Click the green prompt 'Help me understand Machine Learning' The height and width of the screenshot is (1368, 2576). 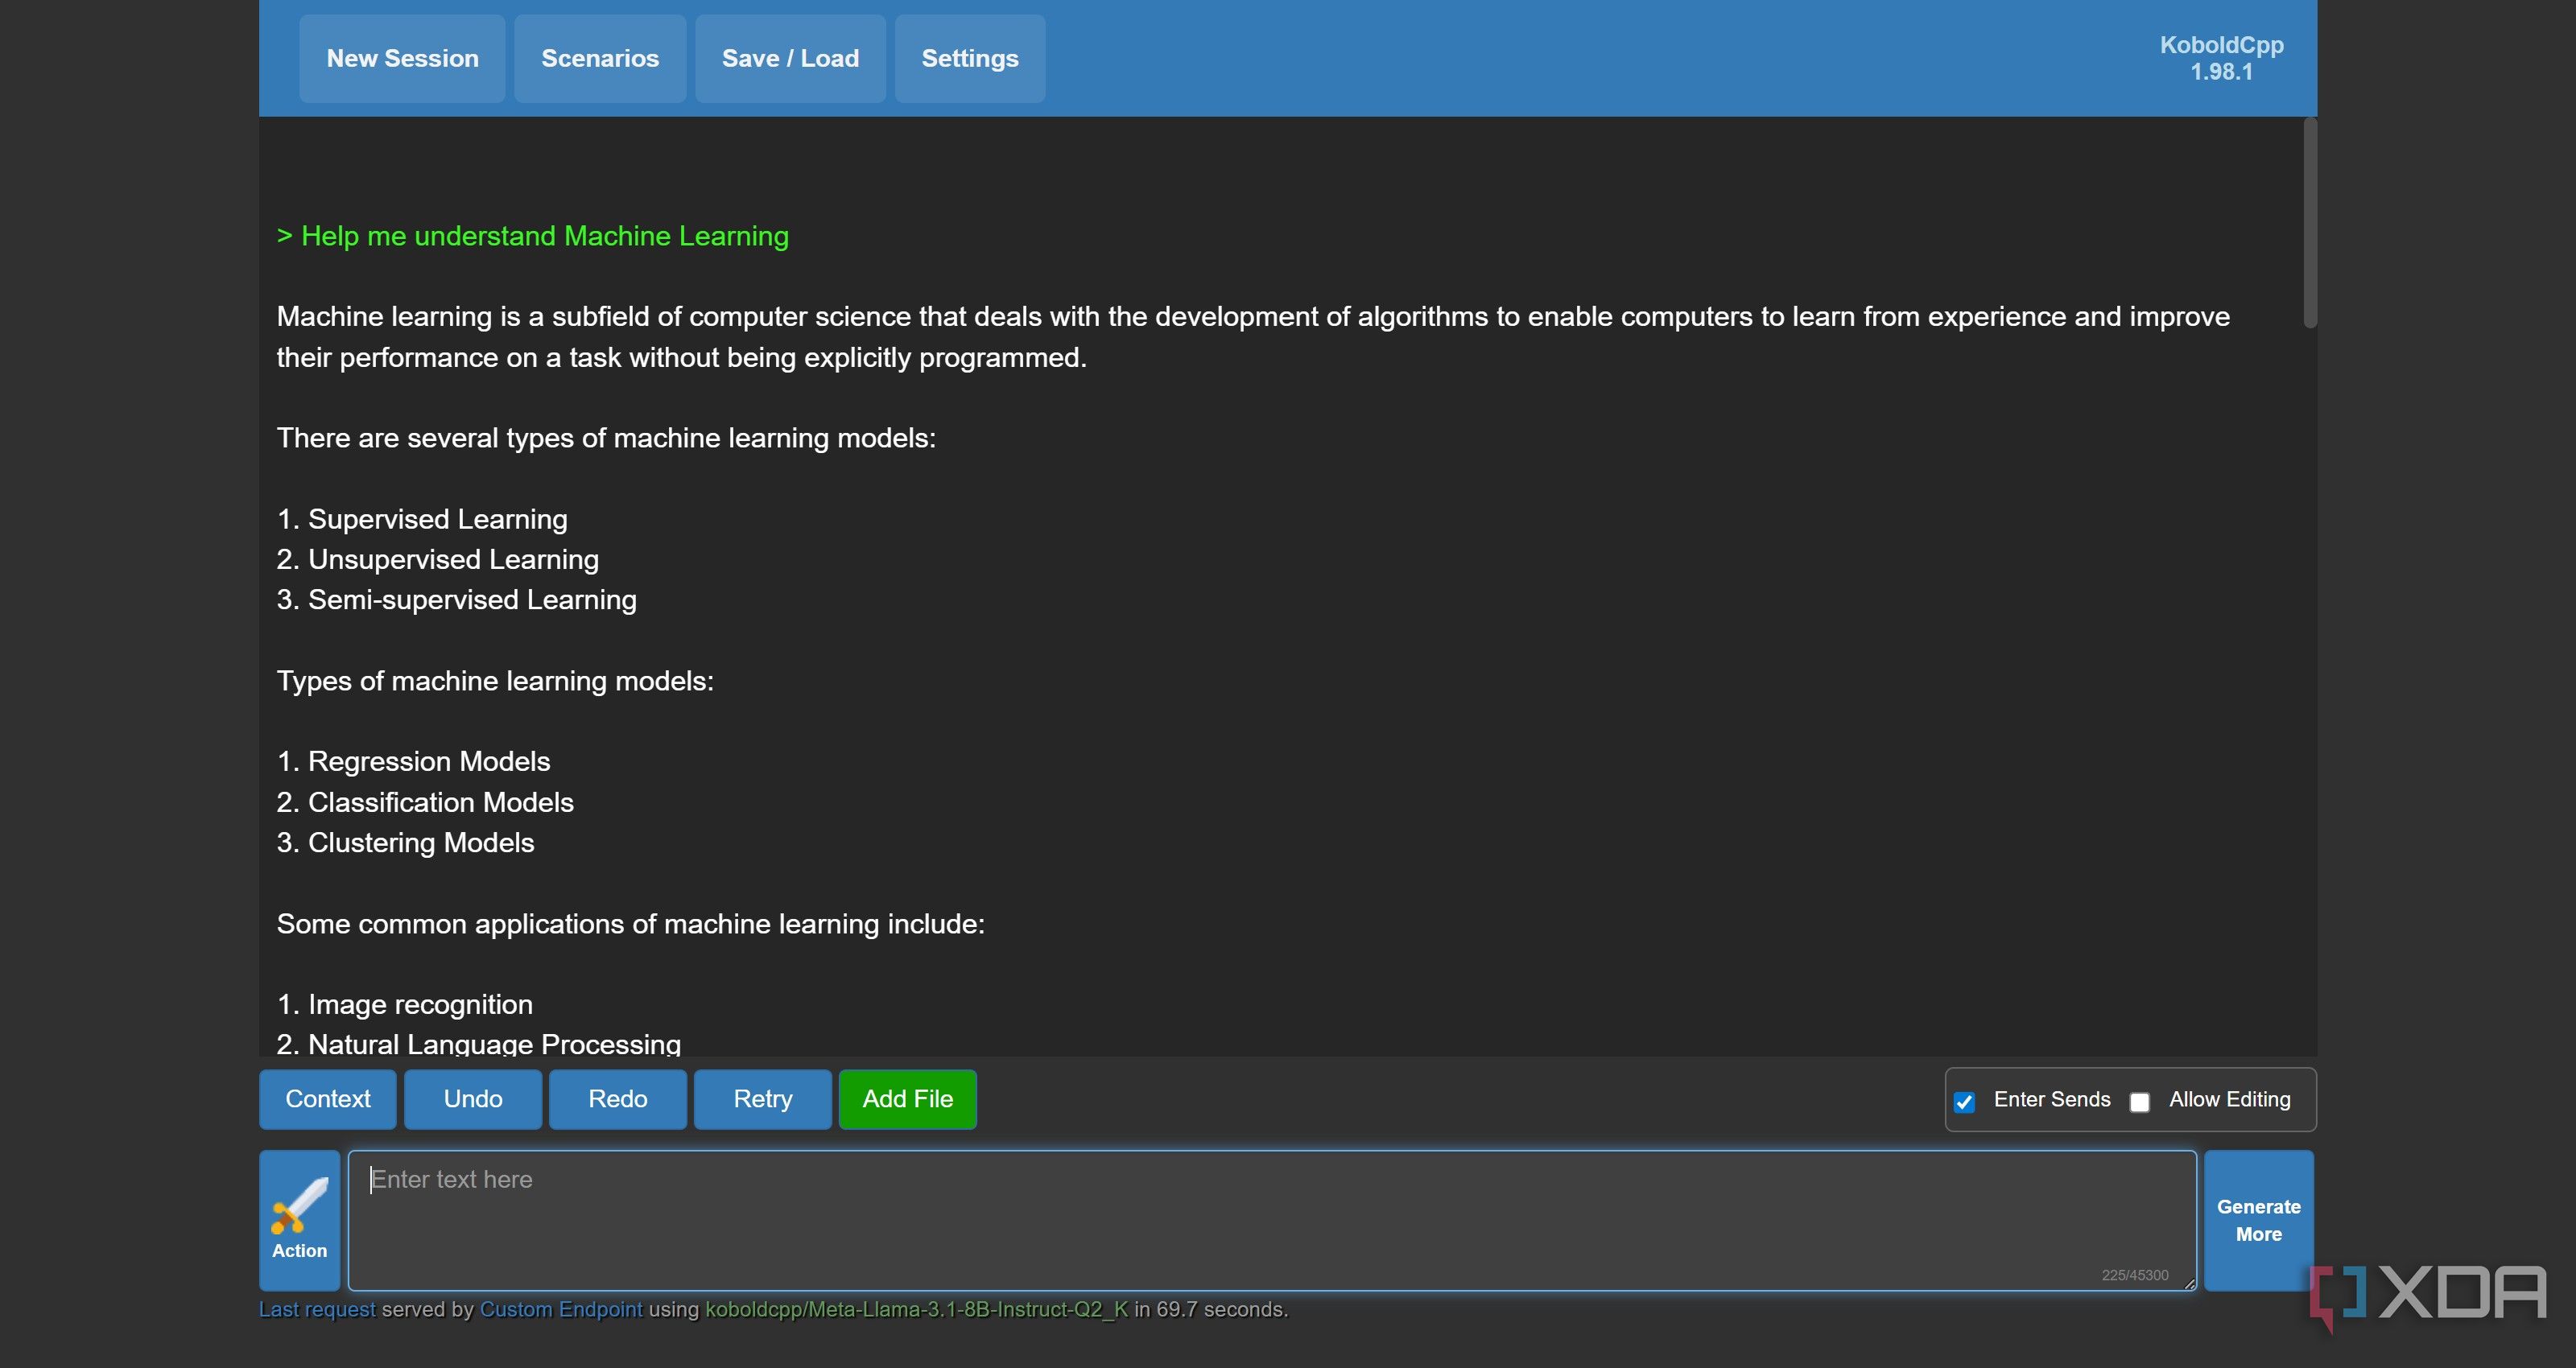tap(533, 236)
